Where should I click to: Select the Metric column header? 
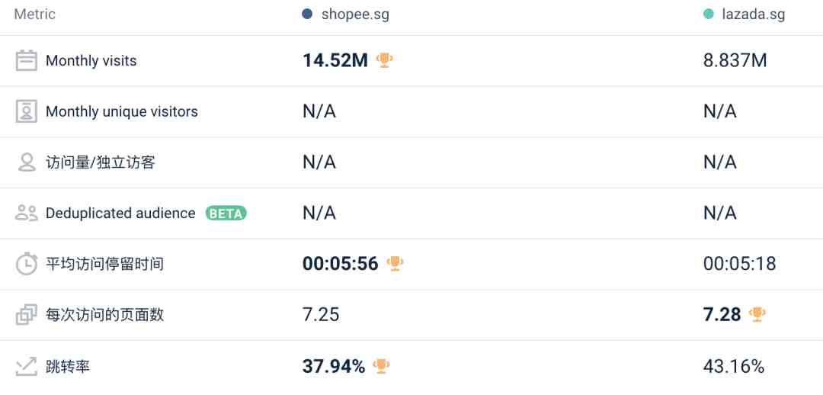(x=34, y=14)
